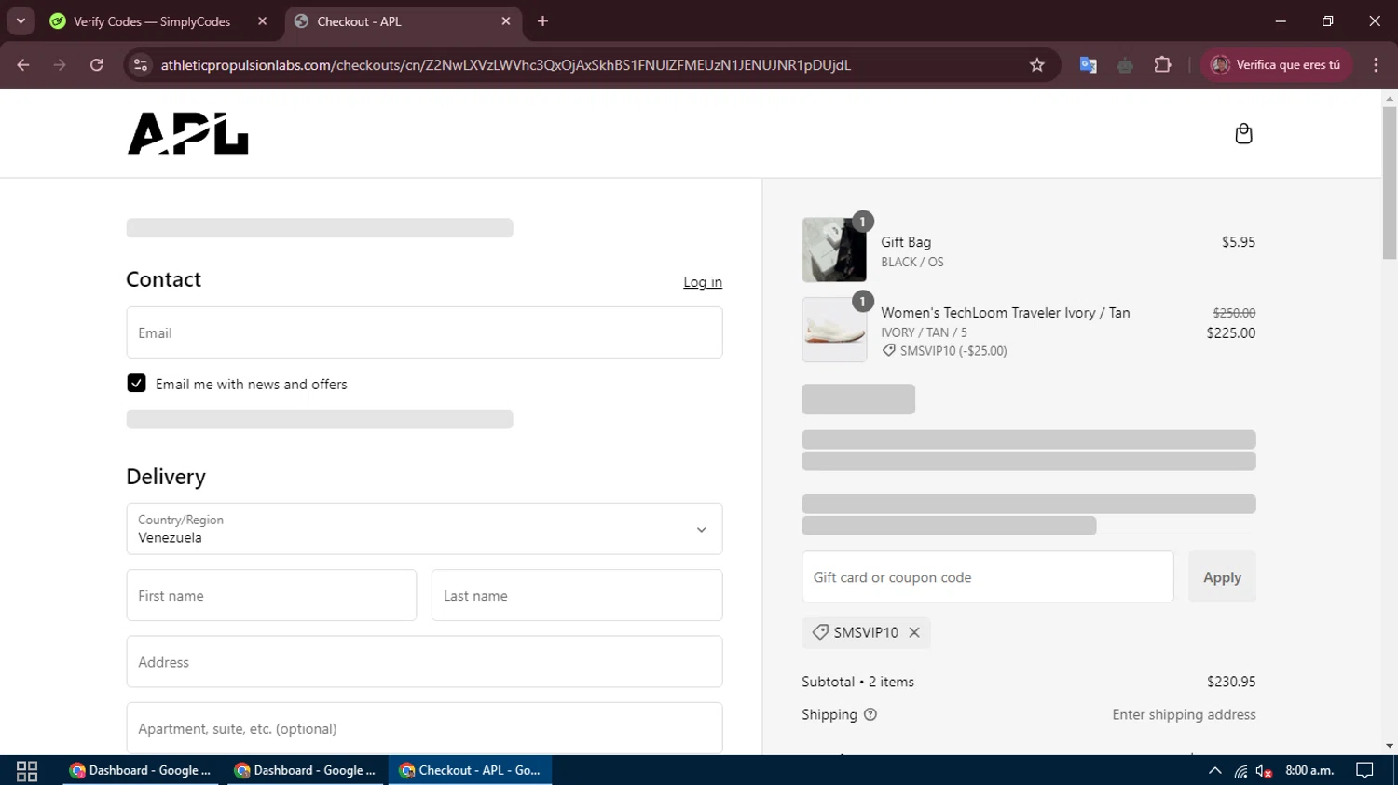Open the first Dashboard - Google taskbar window
Image resolution: width=1398 pixels, height=785 pixels.
pyautogui.click(x=141, y=770)
